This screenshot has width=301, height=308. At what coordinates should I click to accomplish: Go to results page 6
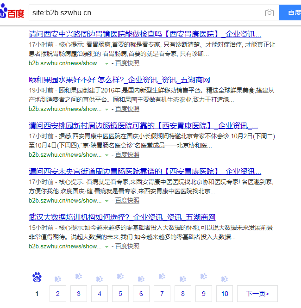pyautogui.click(x=141, y=294)
